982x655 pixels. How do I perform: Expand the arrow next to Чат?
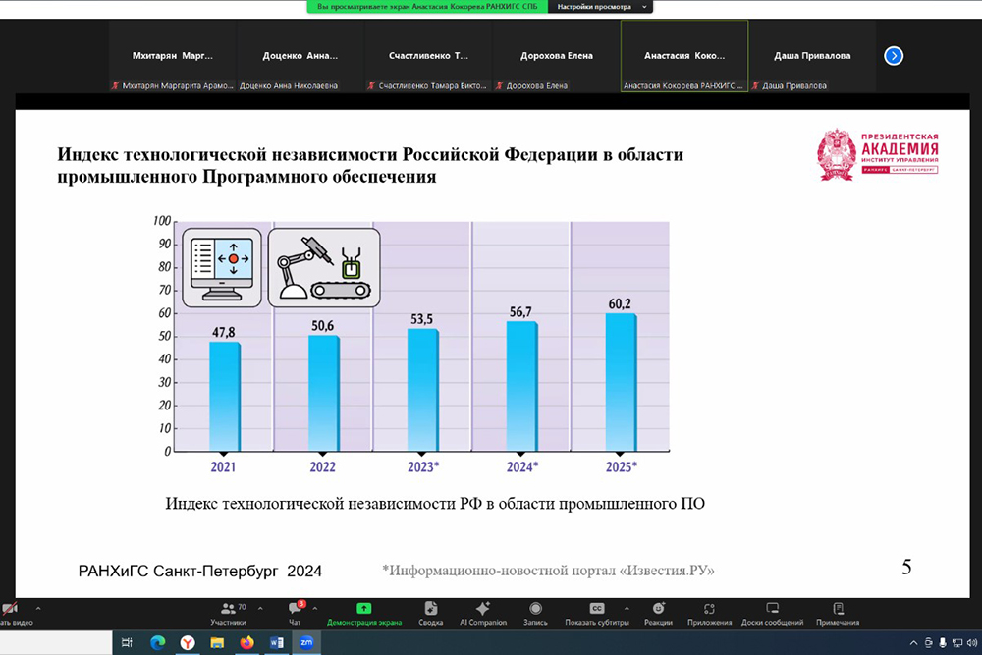pos(315,608)
